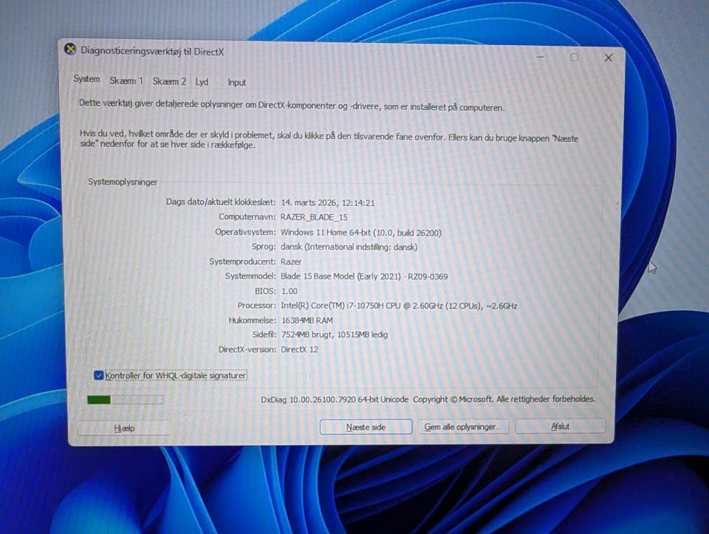
Task: Click Systemproducent value Razer
Action: (x=291, y=261)
